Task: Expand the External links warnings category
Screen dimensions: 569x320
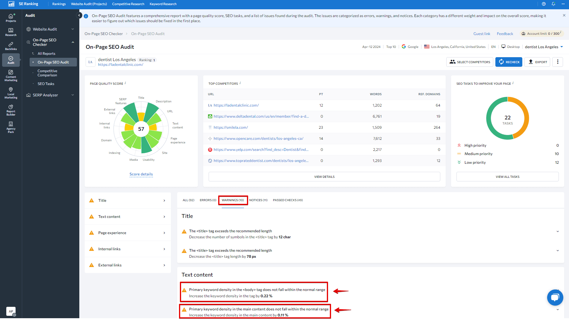Action: point(128,265)
